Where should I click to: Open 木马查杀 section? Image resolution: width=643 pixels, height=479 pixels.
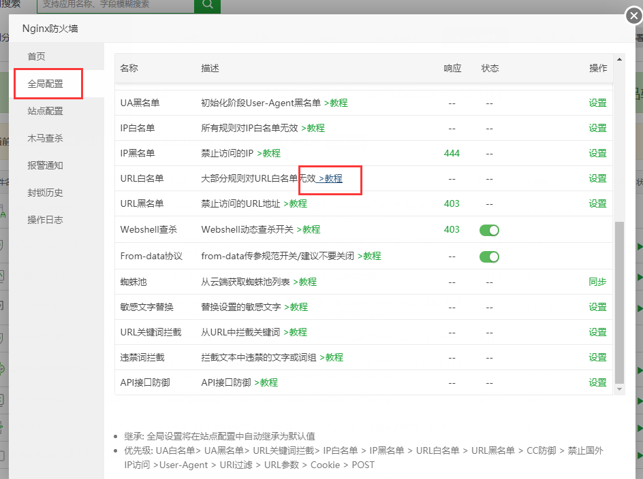[x=45, y=139]
